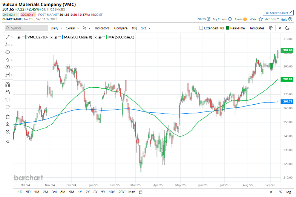Open the numbered annotation tool
This screenshot has width=296, height=197.
(x=8, y=67)
